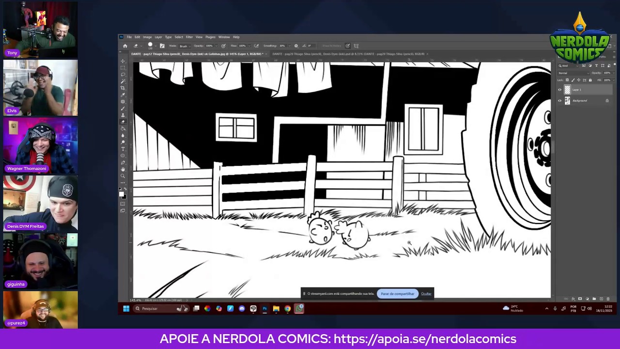This screenshot has width=620, height=349.
Task: Select the Lasso tool
Action: [x=123, y=75]
